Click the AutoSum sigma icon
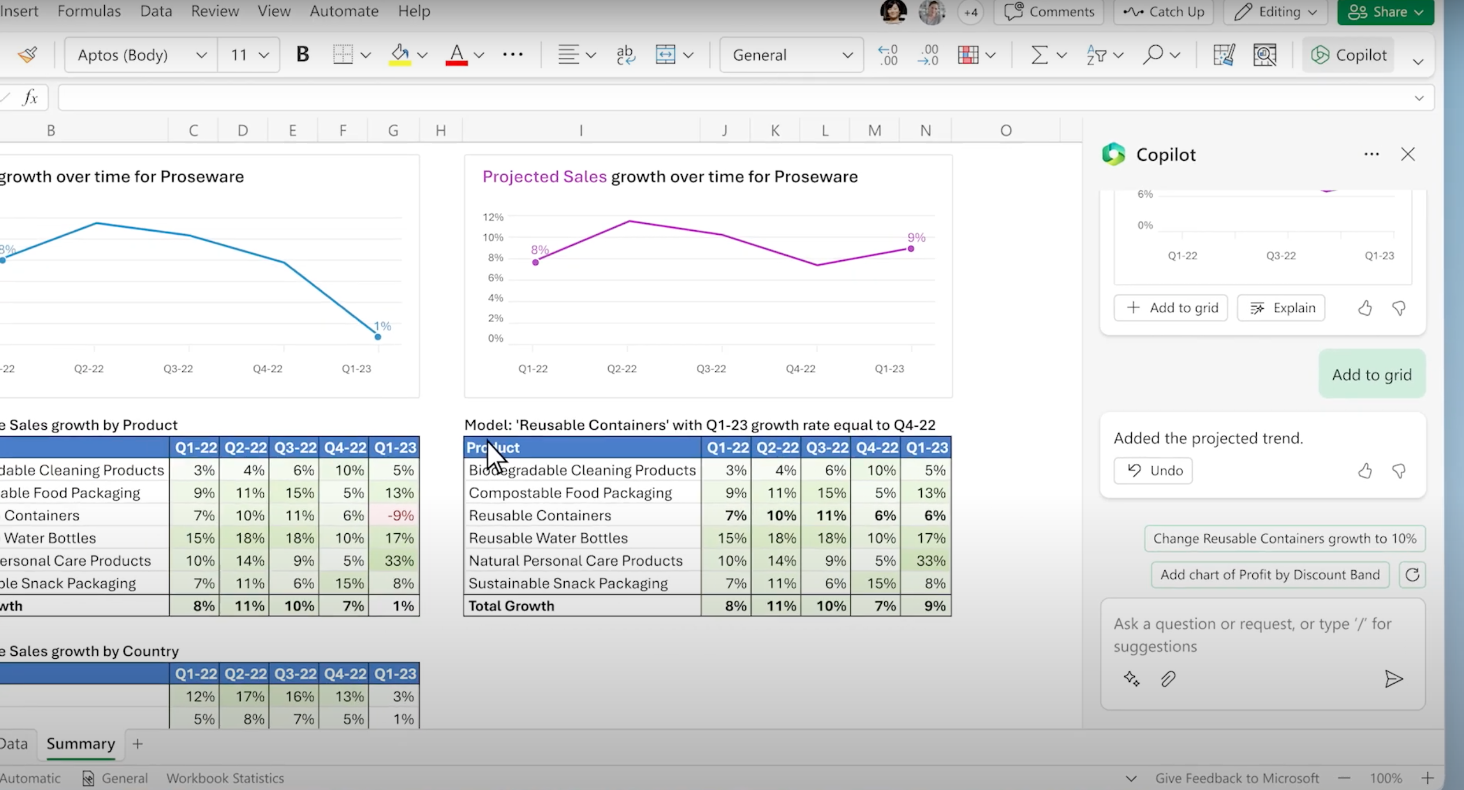1464x790 pixels. pos(1040,55)
